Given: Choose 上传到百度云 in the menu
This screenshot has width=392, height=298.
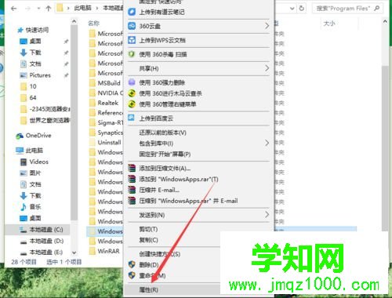Looking at the screenshot, I should click(198, 118).
